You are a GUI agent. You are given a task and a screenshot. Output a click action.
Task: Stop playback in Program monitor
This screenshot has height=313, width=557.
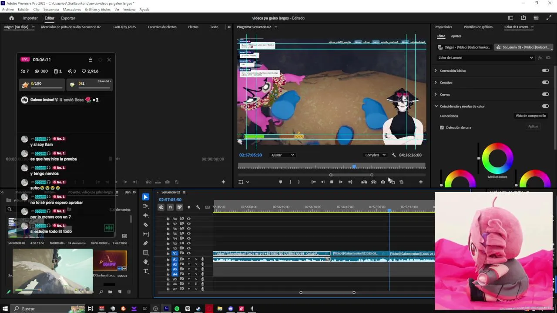pos(332,182)
